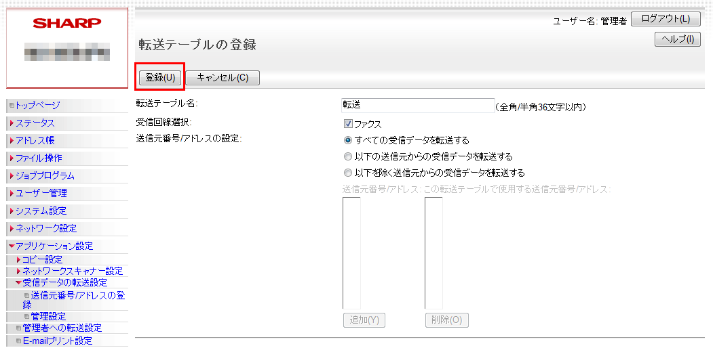This screenshot has width=713, height=348.
Task: Toggle the ファクス checkbox
Action: point(348,124)
